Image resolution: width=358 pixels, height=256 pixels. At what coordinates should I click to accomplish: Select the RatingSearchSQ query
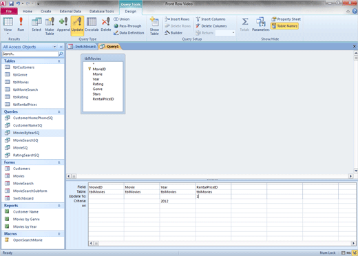click(x=26, y=155)
